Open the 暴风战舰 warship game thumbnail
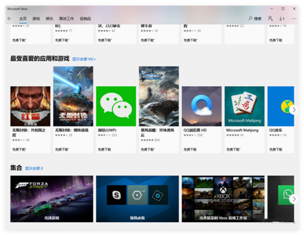This screenshot has height=235, width=304. (159, 96)
